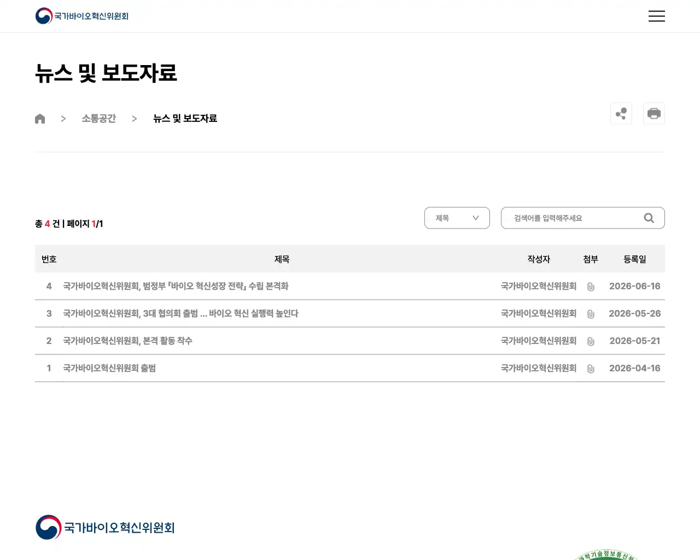Open attachment icon for 2026-04-16 post
The width and height of the screenshot is (700, 560).
(x=591, y=369)
